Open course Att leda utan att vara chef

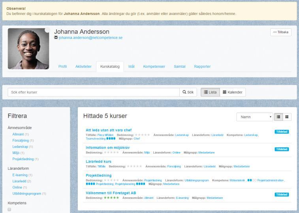coord(109,130)
